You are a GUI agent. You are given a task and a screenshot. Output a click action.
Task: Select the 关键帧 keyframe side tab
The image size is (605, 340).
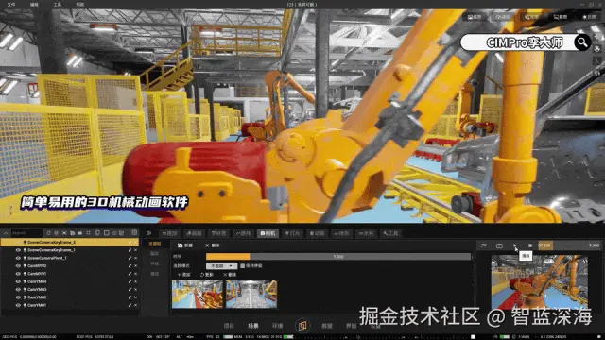click(x=155, y=244)
